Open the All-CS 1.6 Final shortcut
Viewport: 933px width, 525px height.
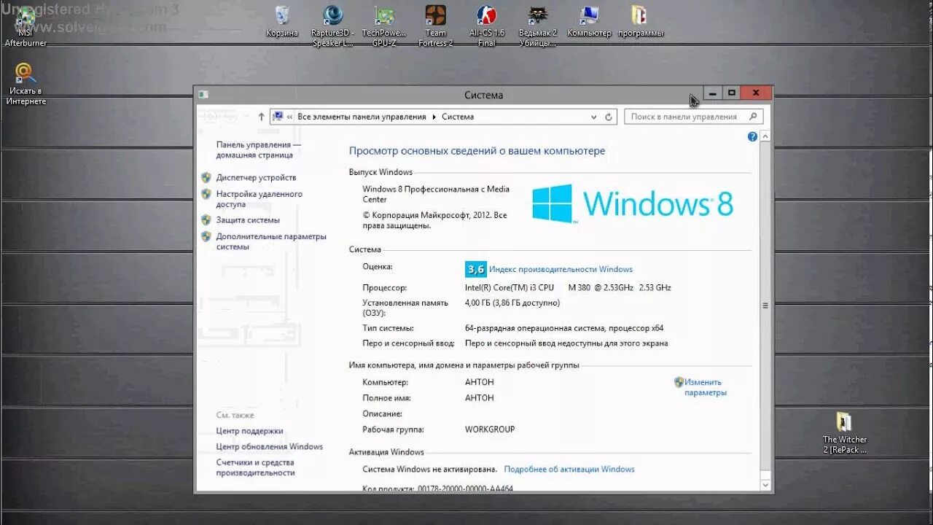click(x=486, y=26)
